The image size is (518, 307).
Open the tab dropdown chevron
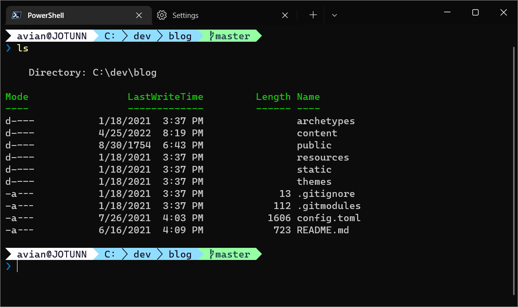tap(334, 15)
